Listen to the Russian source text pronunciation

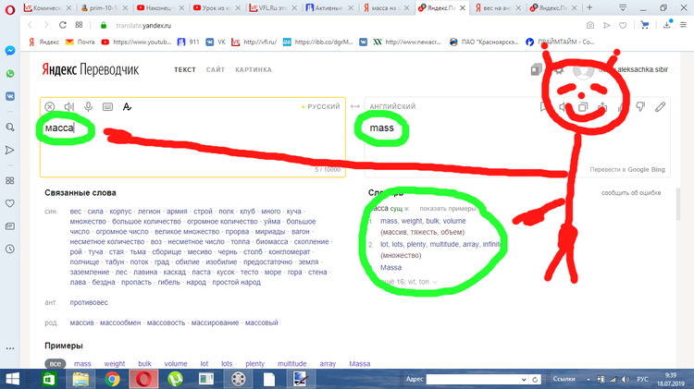[69, 106]
